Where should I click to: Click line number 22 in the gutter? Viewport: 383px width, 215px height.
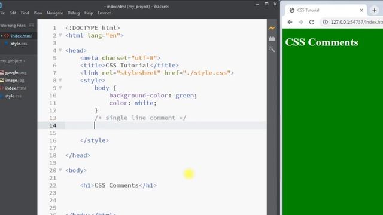coord(53,185)
